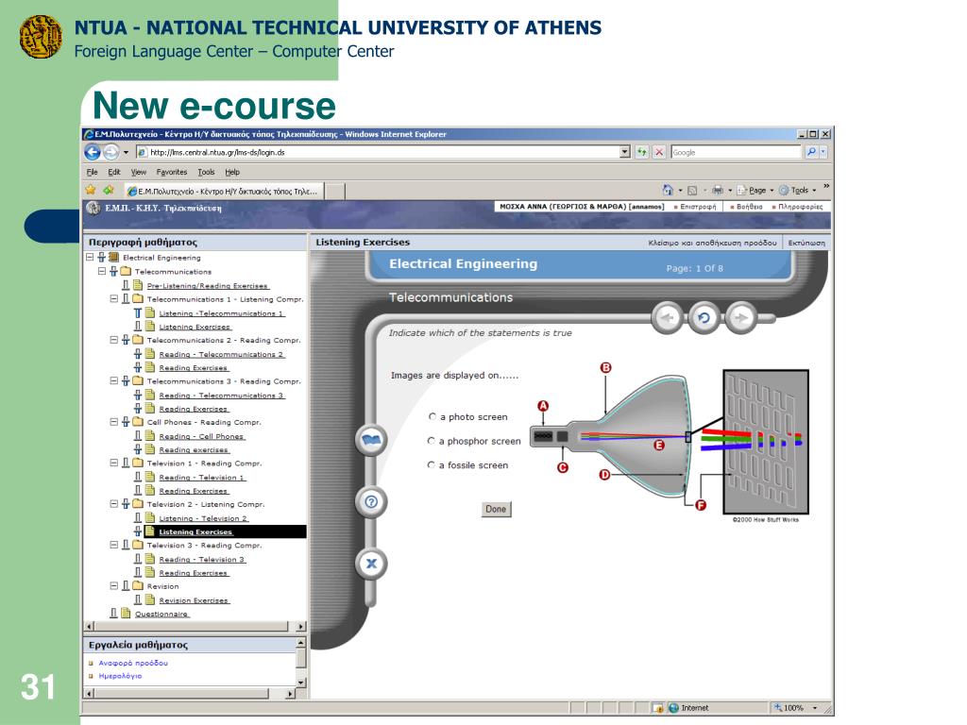Click marker F on the tube diagram
Image resolution: width=967 pixels, height=725 pixels.
[x=701, y=505]
